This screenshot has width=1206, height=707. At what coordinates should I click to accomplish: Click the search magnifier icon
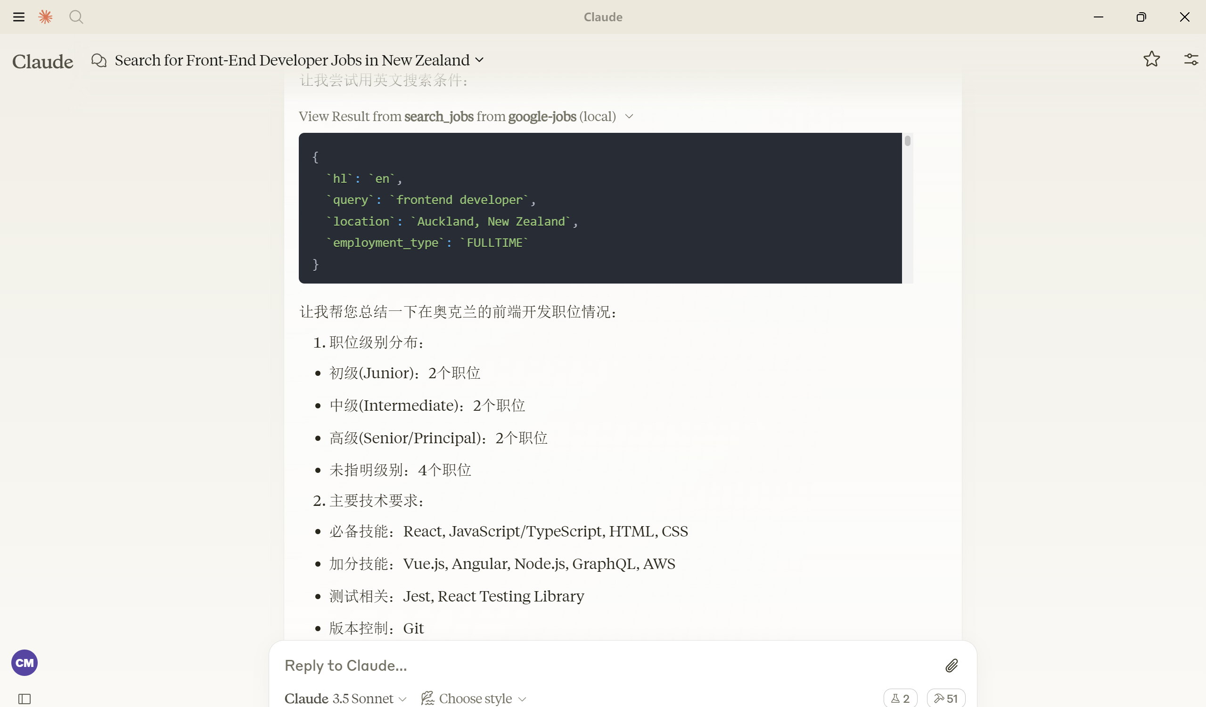76,17
